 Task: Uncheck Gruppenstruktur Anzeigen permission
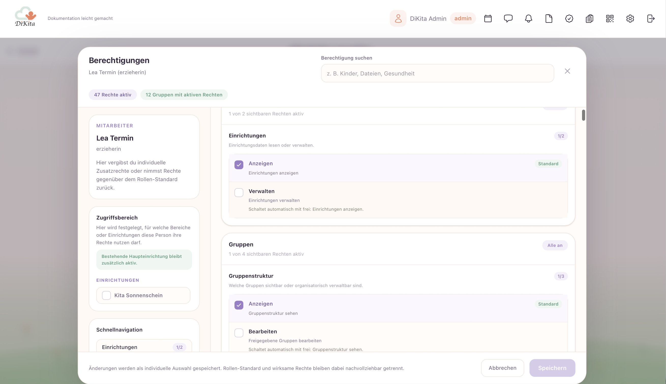click(239, 305)
